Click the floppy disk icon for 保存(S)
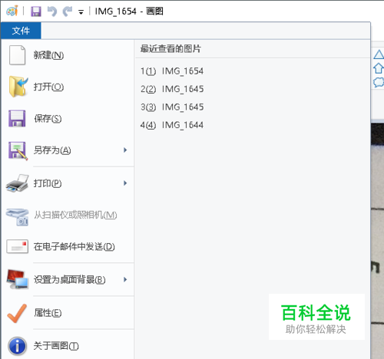The image size is (384, 359). [17, 118]
